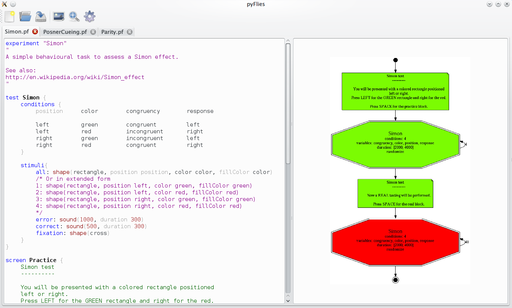Click the end node in the diagram

coord(395,280)
